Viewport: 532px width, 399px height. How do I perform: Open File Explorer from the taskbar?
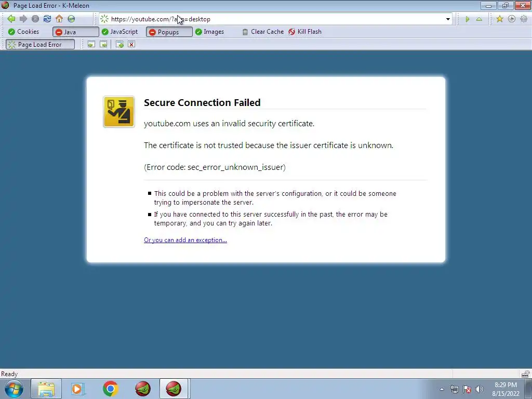coord(46,389)
